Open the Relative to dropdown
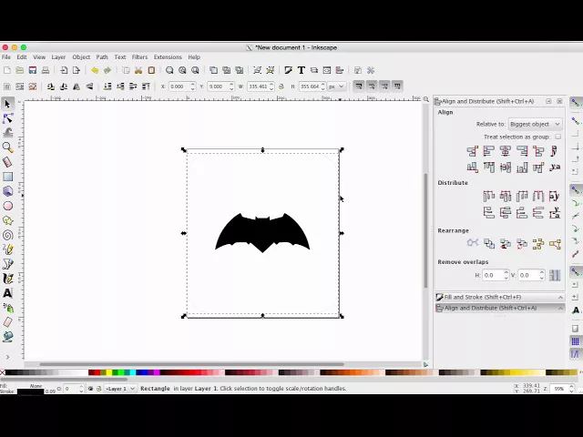 pos(535,124)
